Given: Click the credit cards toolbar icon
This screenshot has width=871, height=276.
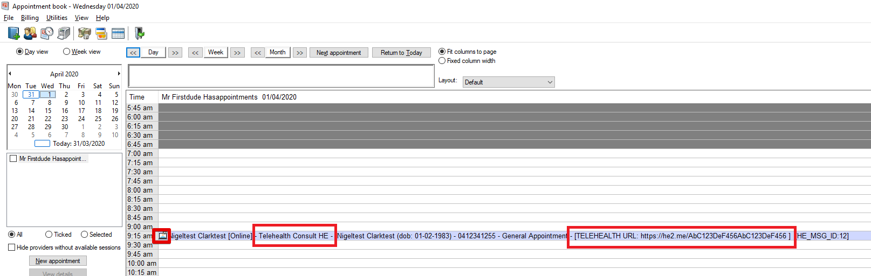Looking at the screenshot, I should tap(101, 33).
